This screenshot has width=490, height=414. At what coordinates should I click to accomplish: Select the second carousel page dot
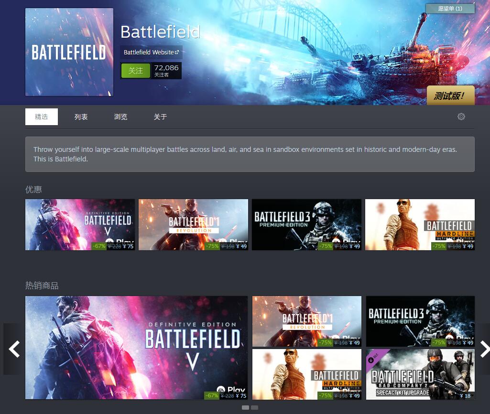[255, 407]
